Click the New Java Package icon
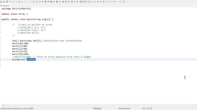The width and height of the screenshot is (197, 110). pos(63,2)
